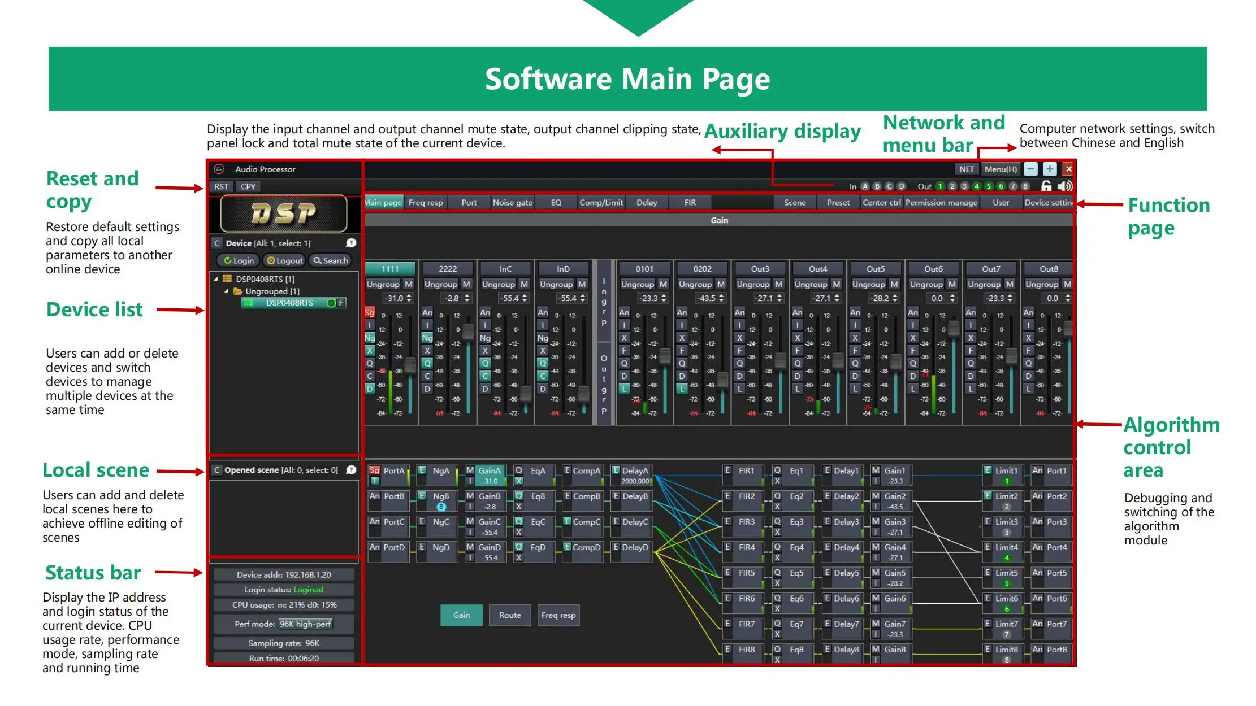
Task: Click the Search devices magnifier button
Action: [331, 260]
